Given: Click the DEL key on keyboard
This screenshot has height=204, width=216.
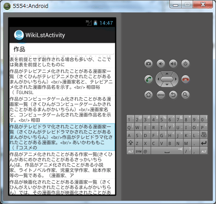Looking at the screenshot, I should point(204,135).
